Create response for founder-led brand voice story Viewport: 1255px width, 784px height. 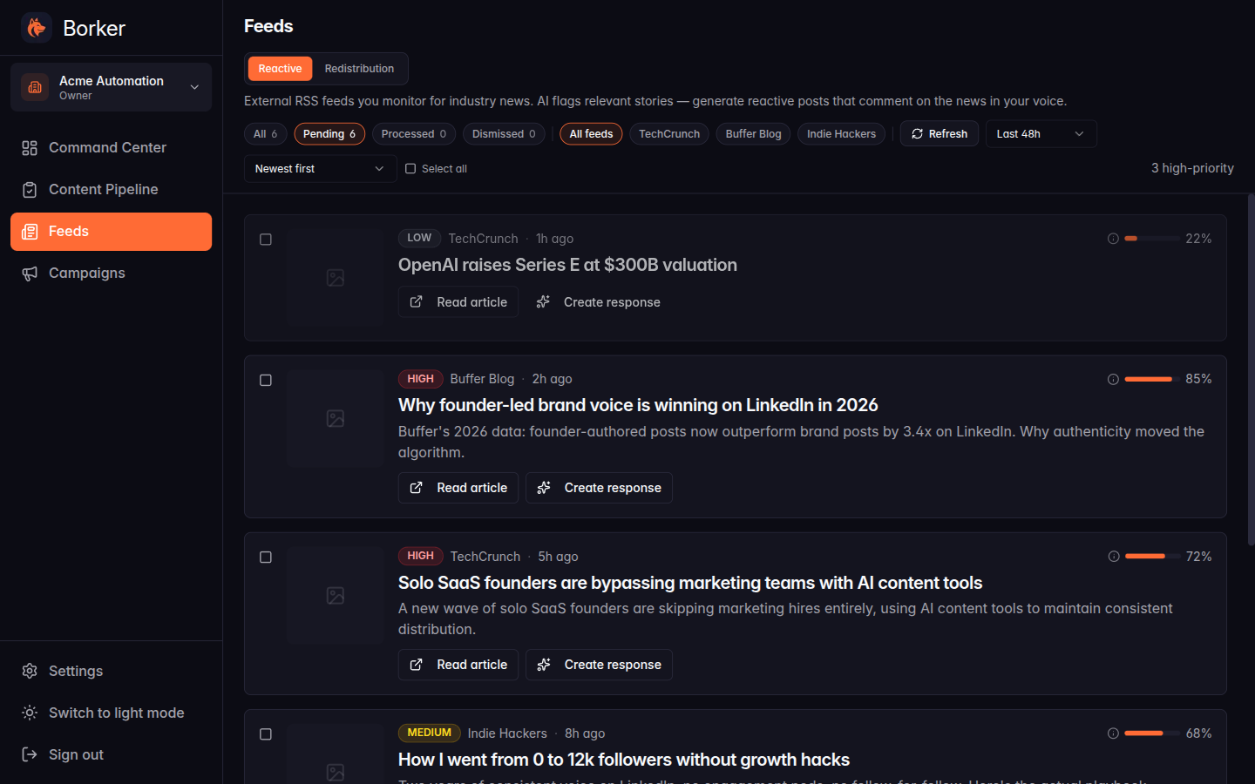pyautogui.click(x=599, y=488)
